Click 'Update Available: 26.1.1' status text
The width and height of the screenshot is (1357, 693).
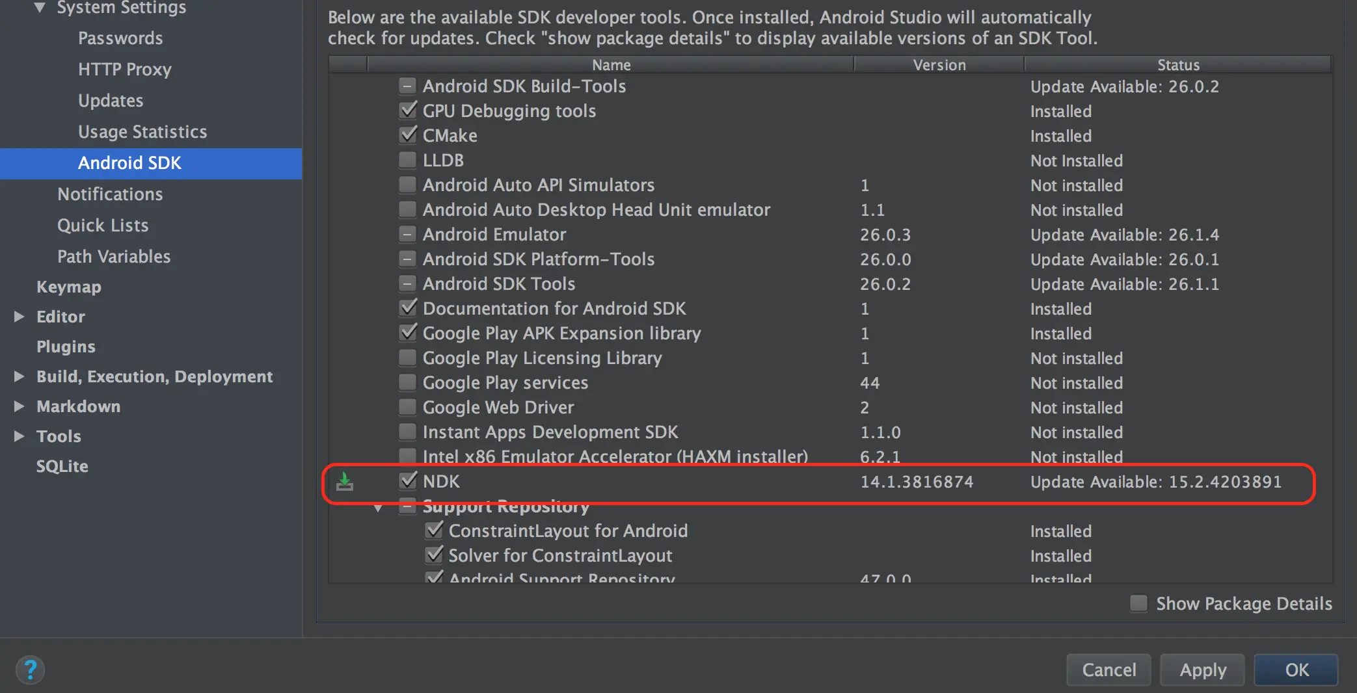[x=1125, y=284]
